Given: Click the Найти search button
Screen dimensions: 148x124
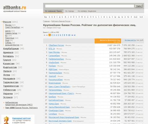Looking at the screenshot, I should pos(139,6).
